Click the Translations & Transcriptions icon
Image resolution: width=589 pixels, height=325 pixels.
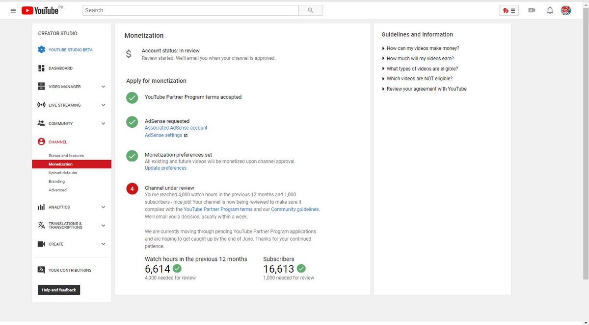[41, 225]
